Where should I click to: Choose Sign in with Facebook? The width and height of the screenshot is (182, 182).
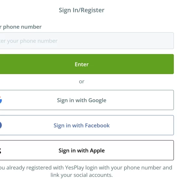87,125
